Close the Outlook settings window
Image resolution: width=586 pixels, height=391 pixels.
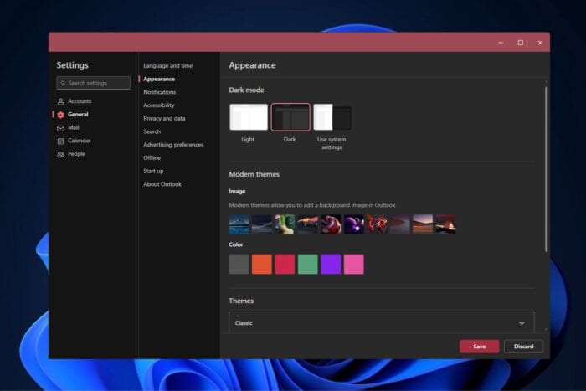tap(540, 43)
